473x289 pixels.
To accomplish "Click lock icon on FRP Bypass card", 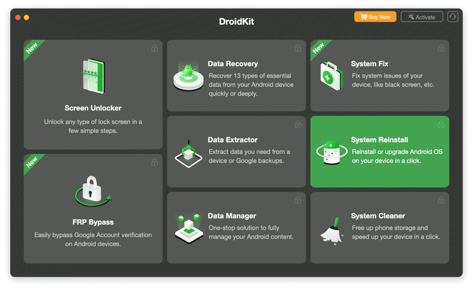I will tap(155, 162).
